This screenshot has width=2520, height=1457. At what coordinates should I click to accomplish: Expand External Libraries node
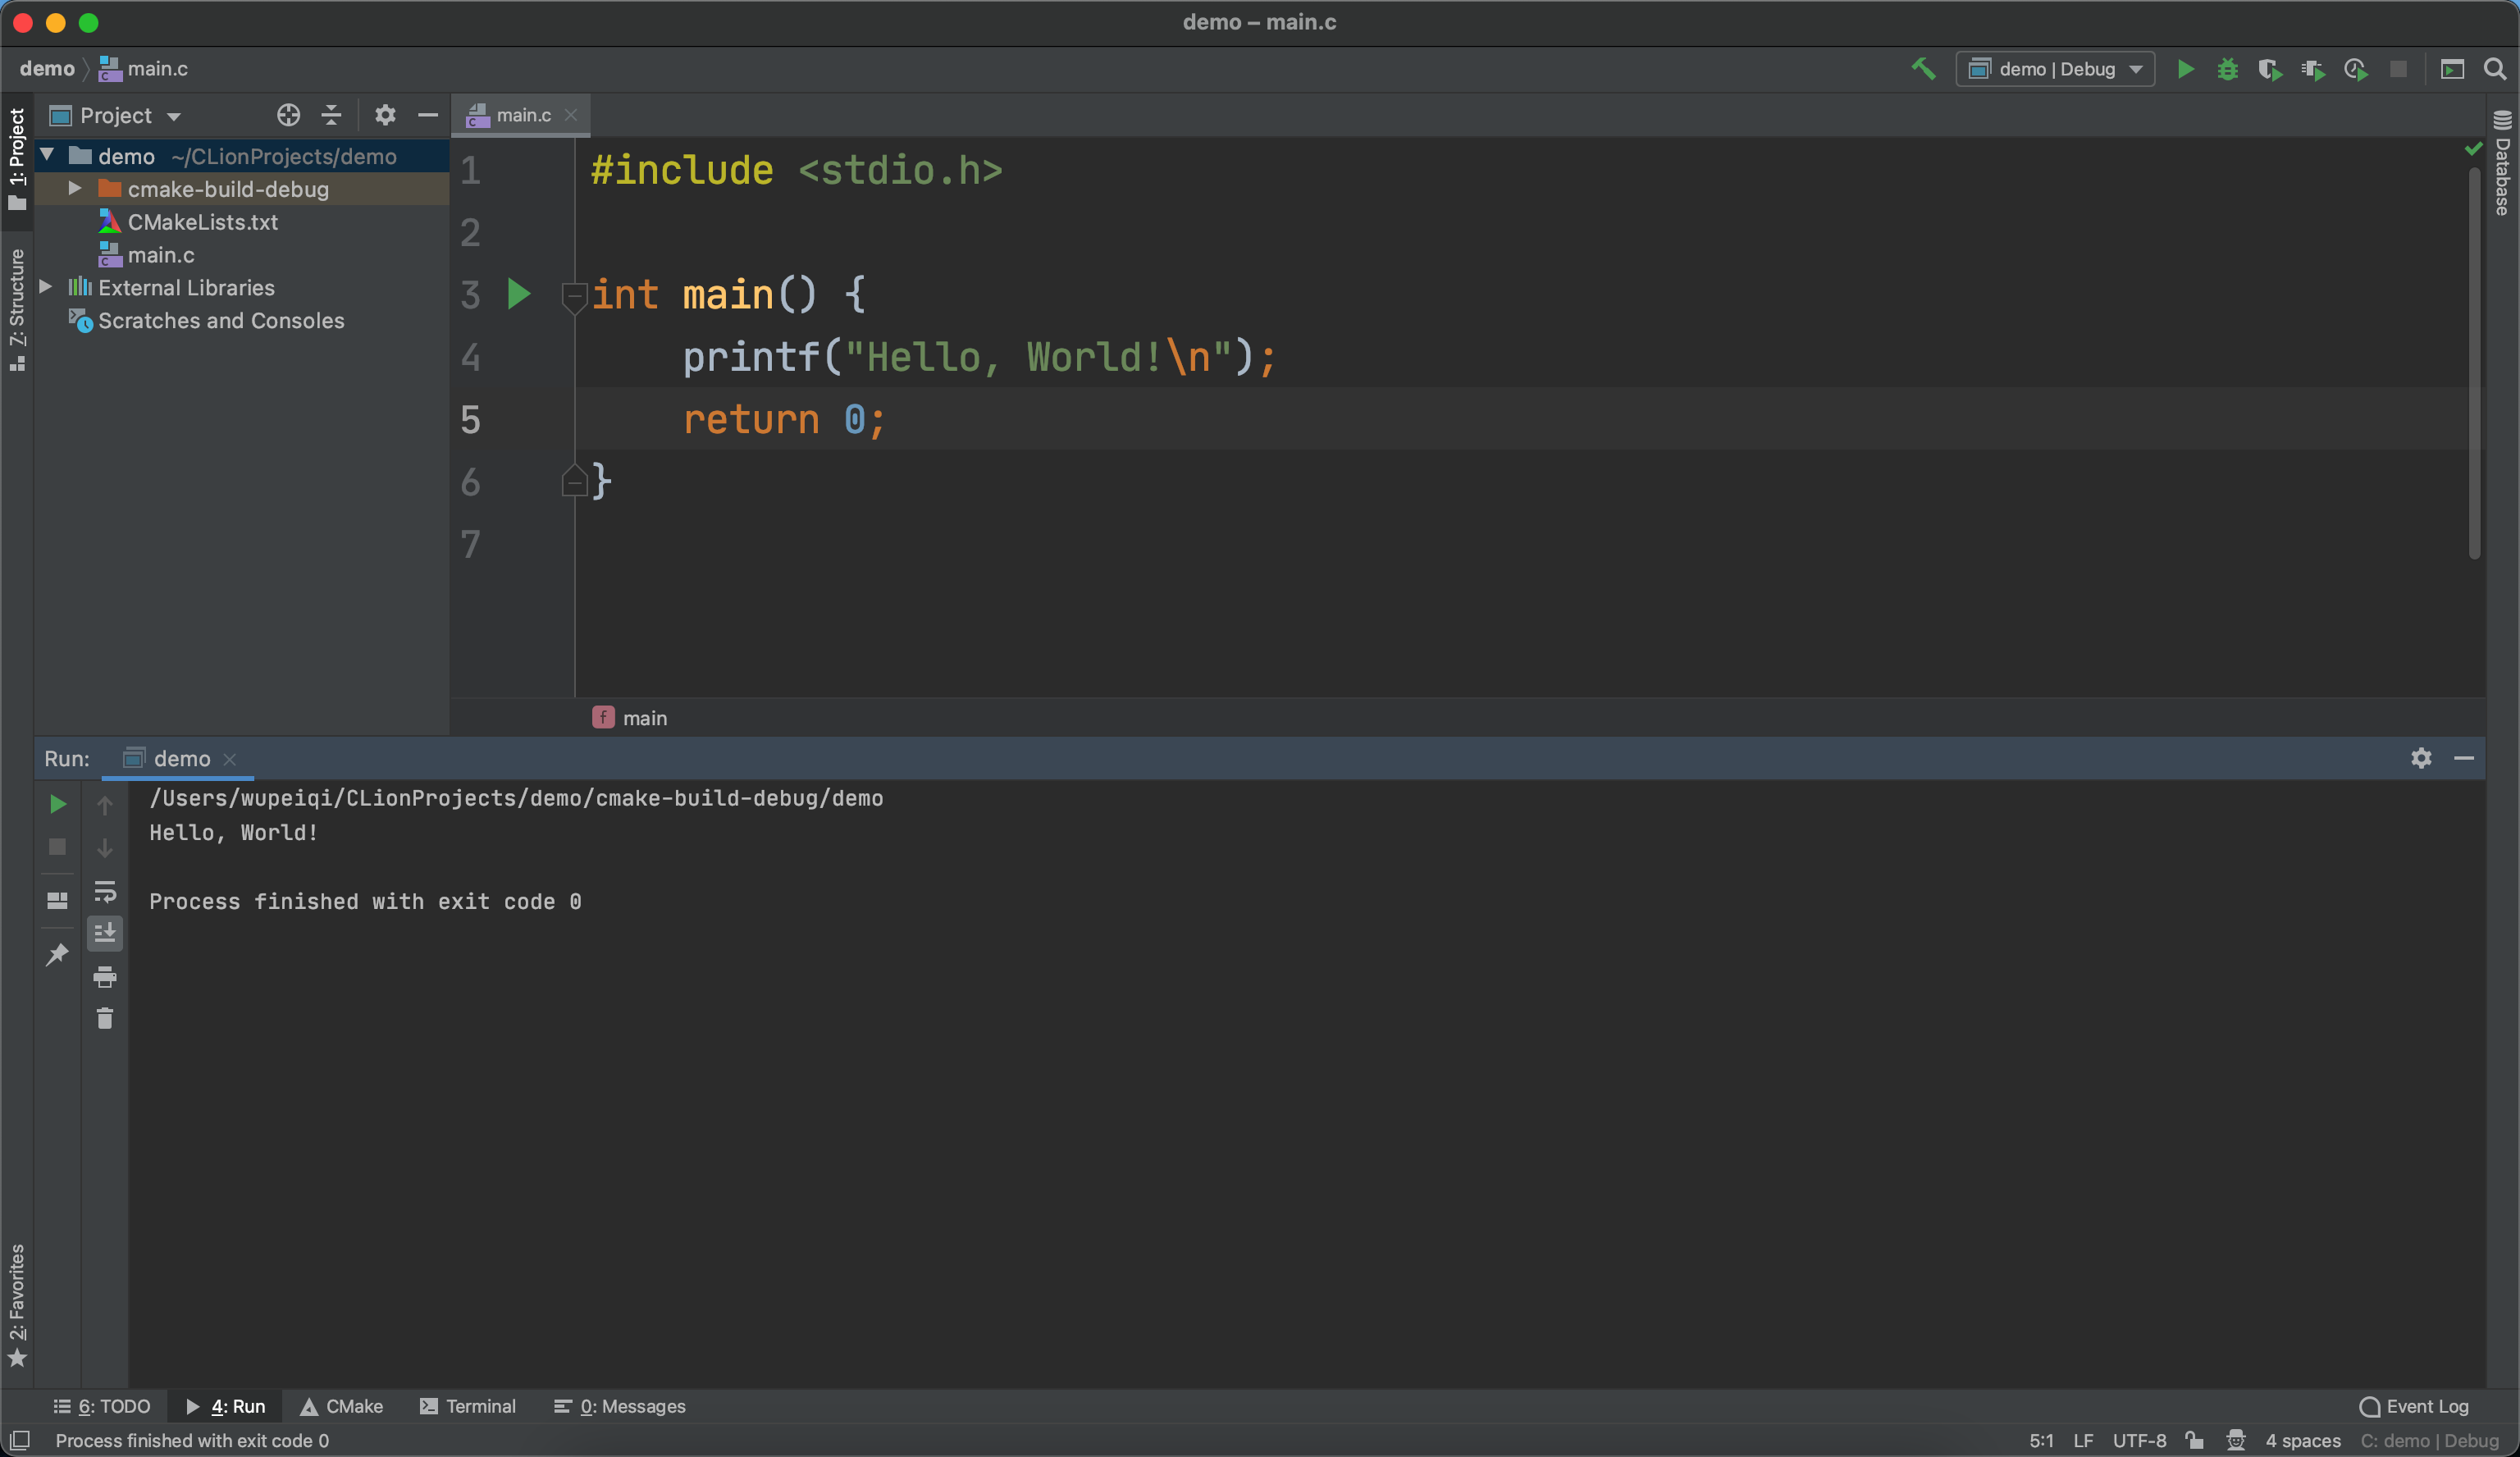point(46,287)
